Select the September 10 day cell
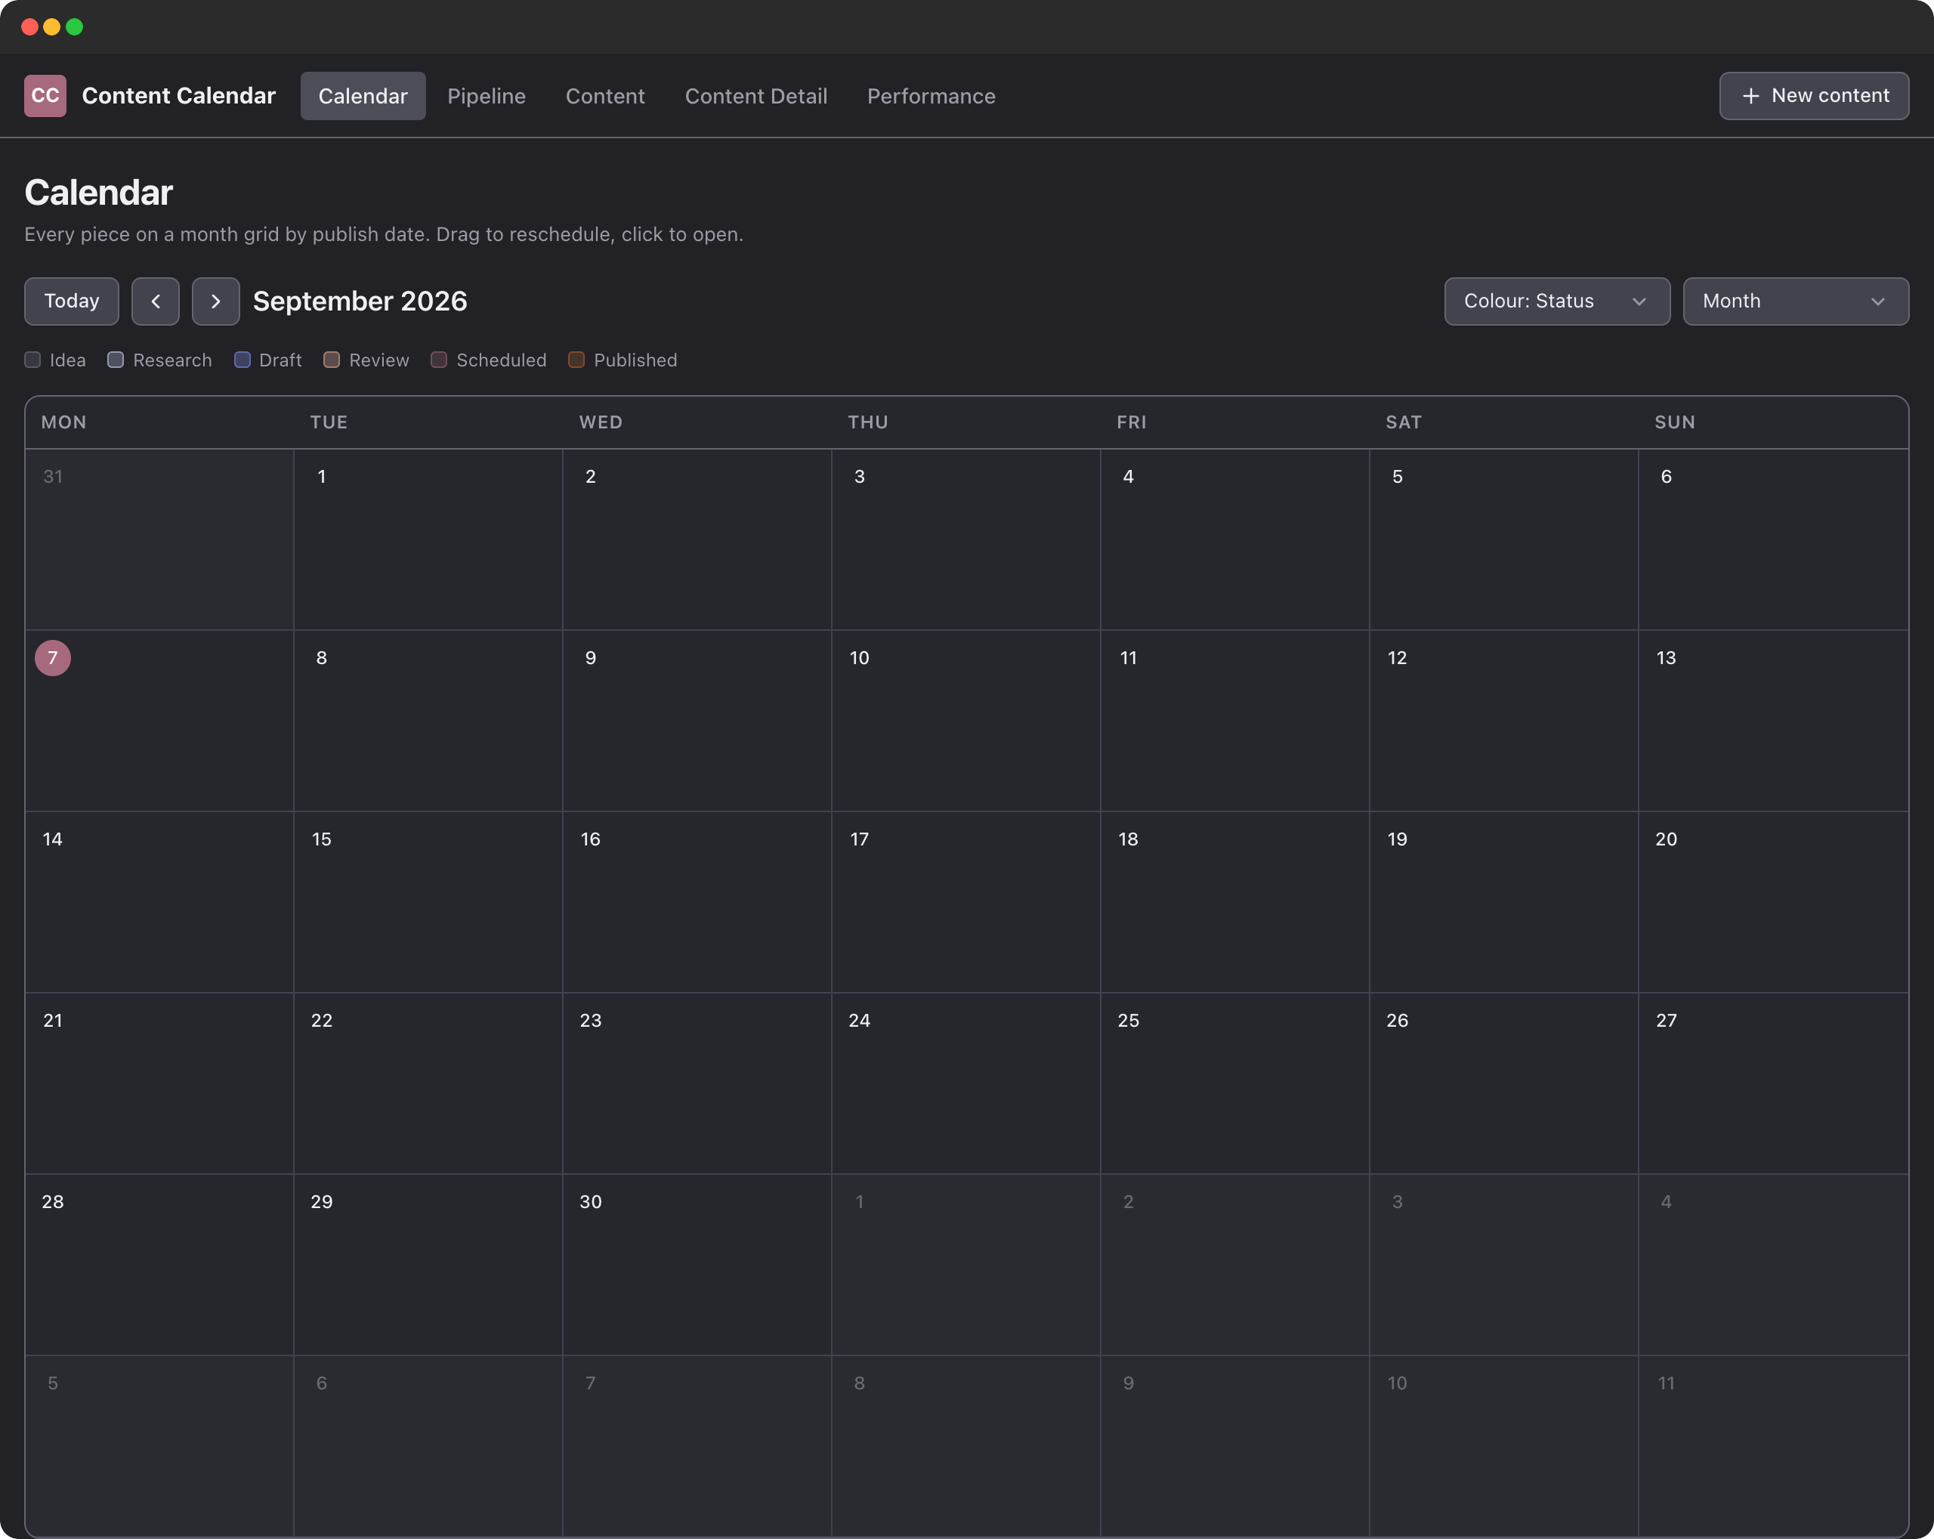 966,721
